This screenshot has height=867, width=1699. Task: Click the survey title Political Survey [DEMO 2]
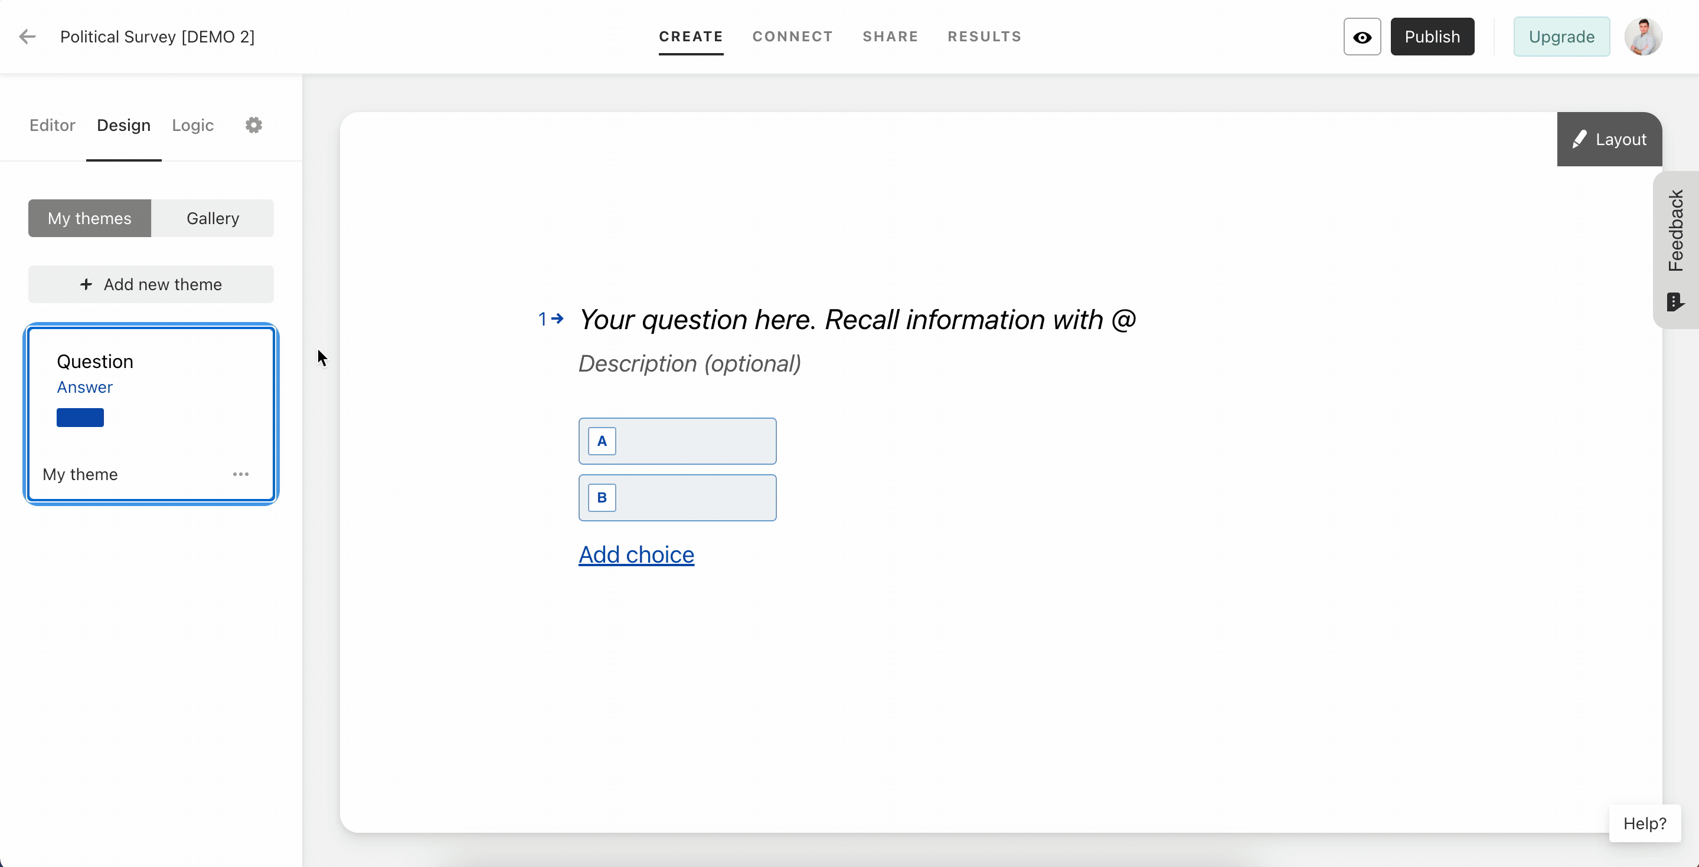157,37
